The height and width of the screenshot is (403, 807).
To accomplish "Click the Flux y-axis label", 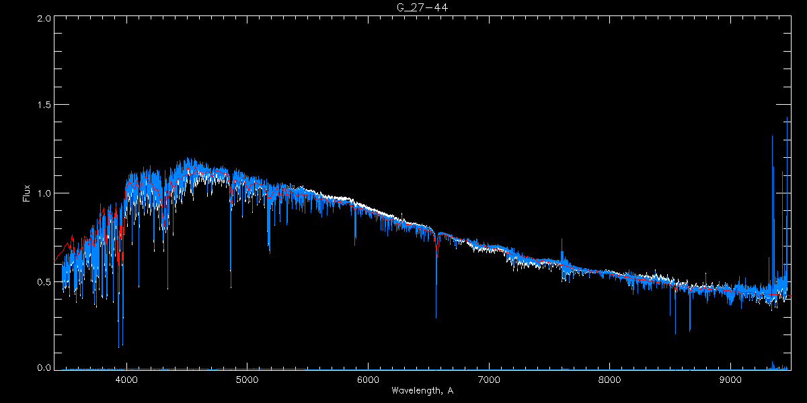I will click(27, 193).
